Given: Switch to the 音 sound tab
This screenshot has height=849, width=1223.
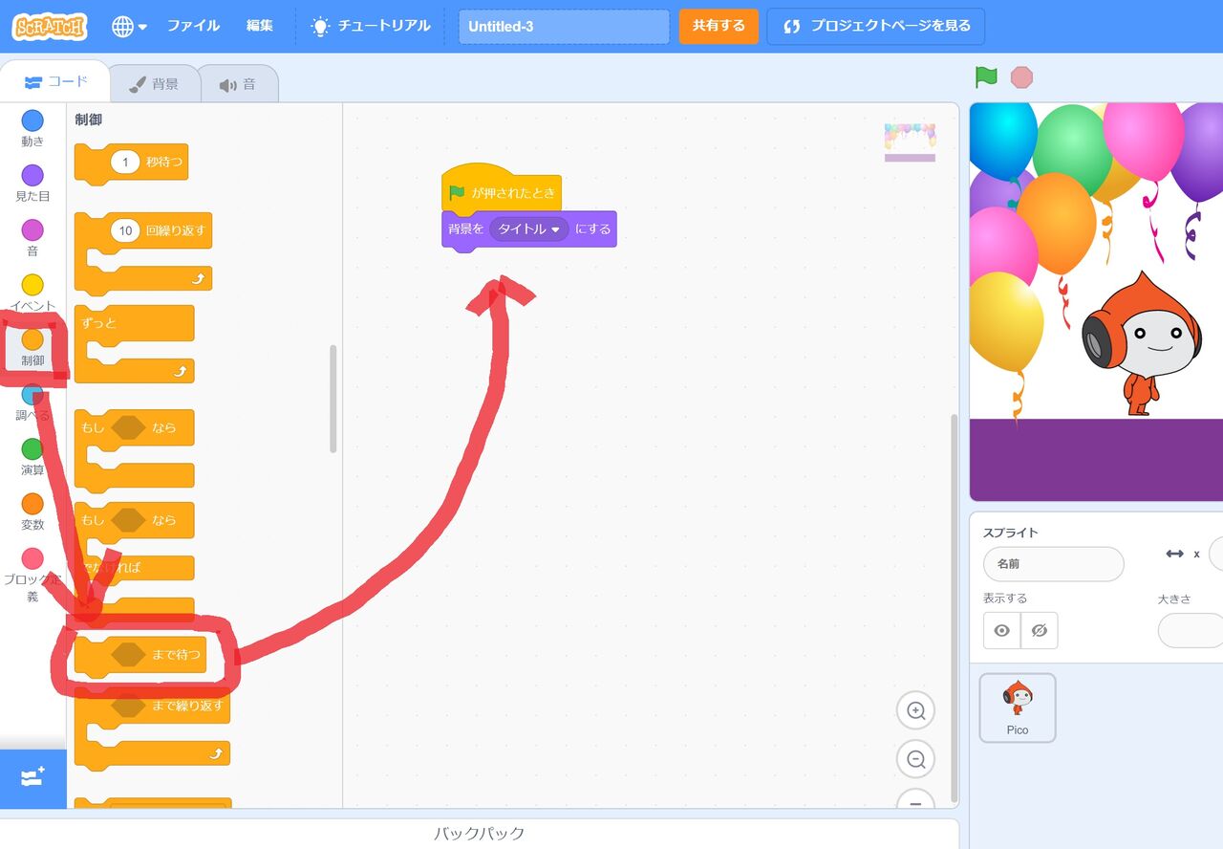Looking at the screenshot, I should pos(239,84).
